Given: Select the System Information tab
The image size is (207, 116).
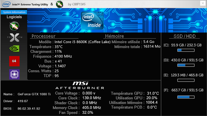Looking at the screenshot, I should click(x=14, y=12).
